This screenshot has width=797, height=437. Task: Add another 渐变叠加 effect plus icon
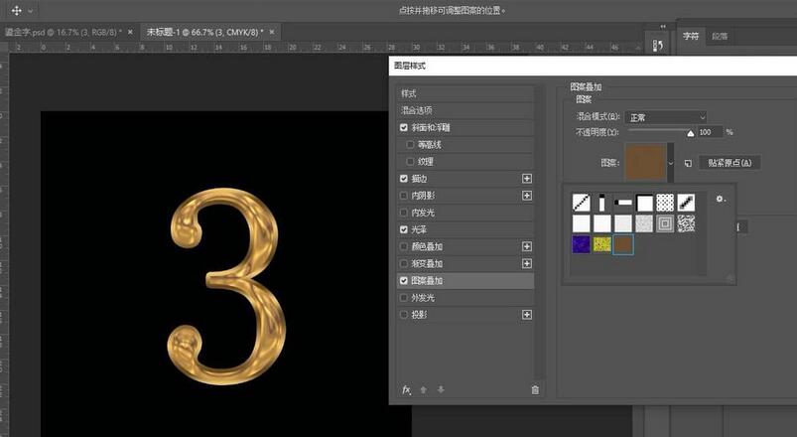[x=527, y=263]
